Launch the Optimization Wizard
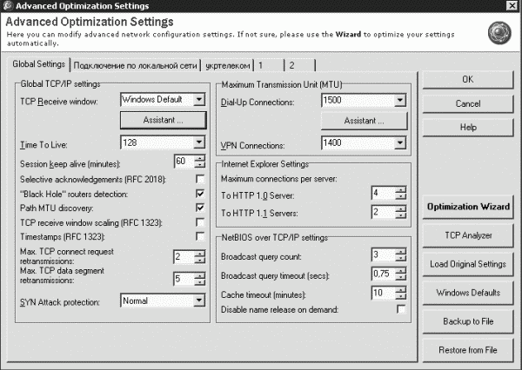Viewport: 522px width, 370px height. [468, 208]
